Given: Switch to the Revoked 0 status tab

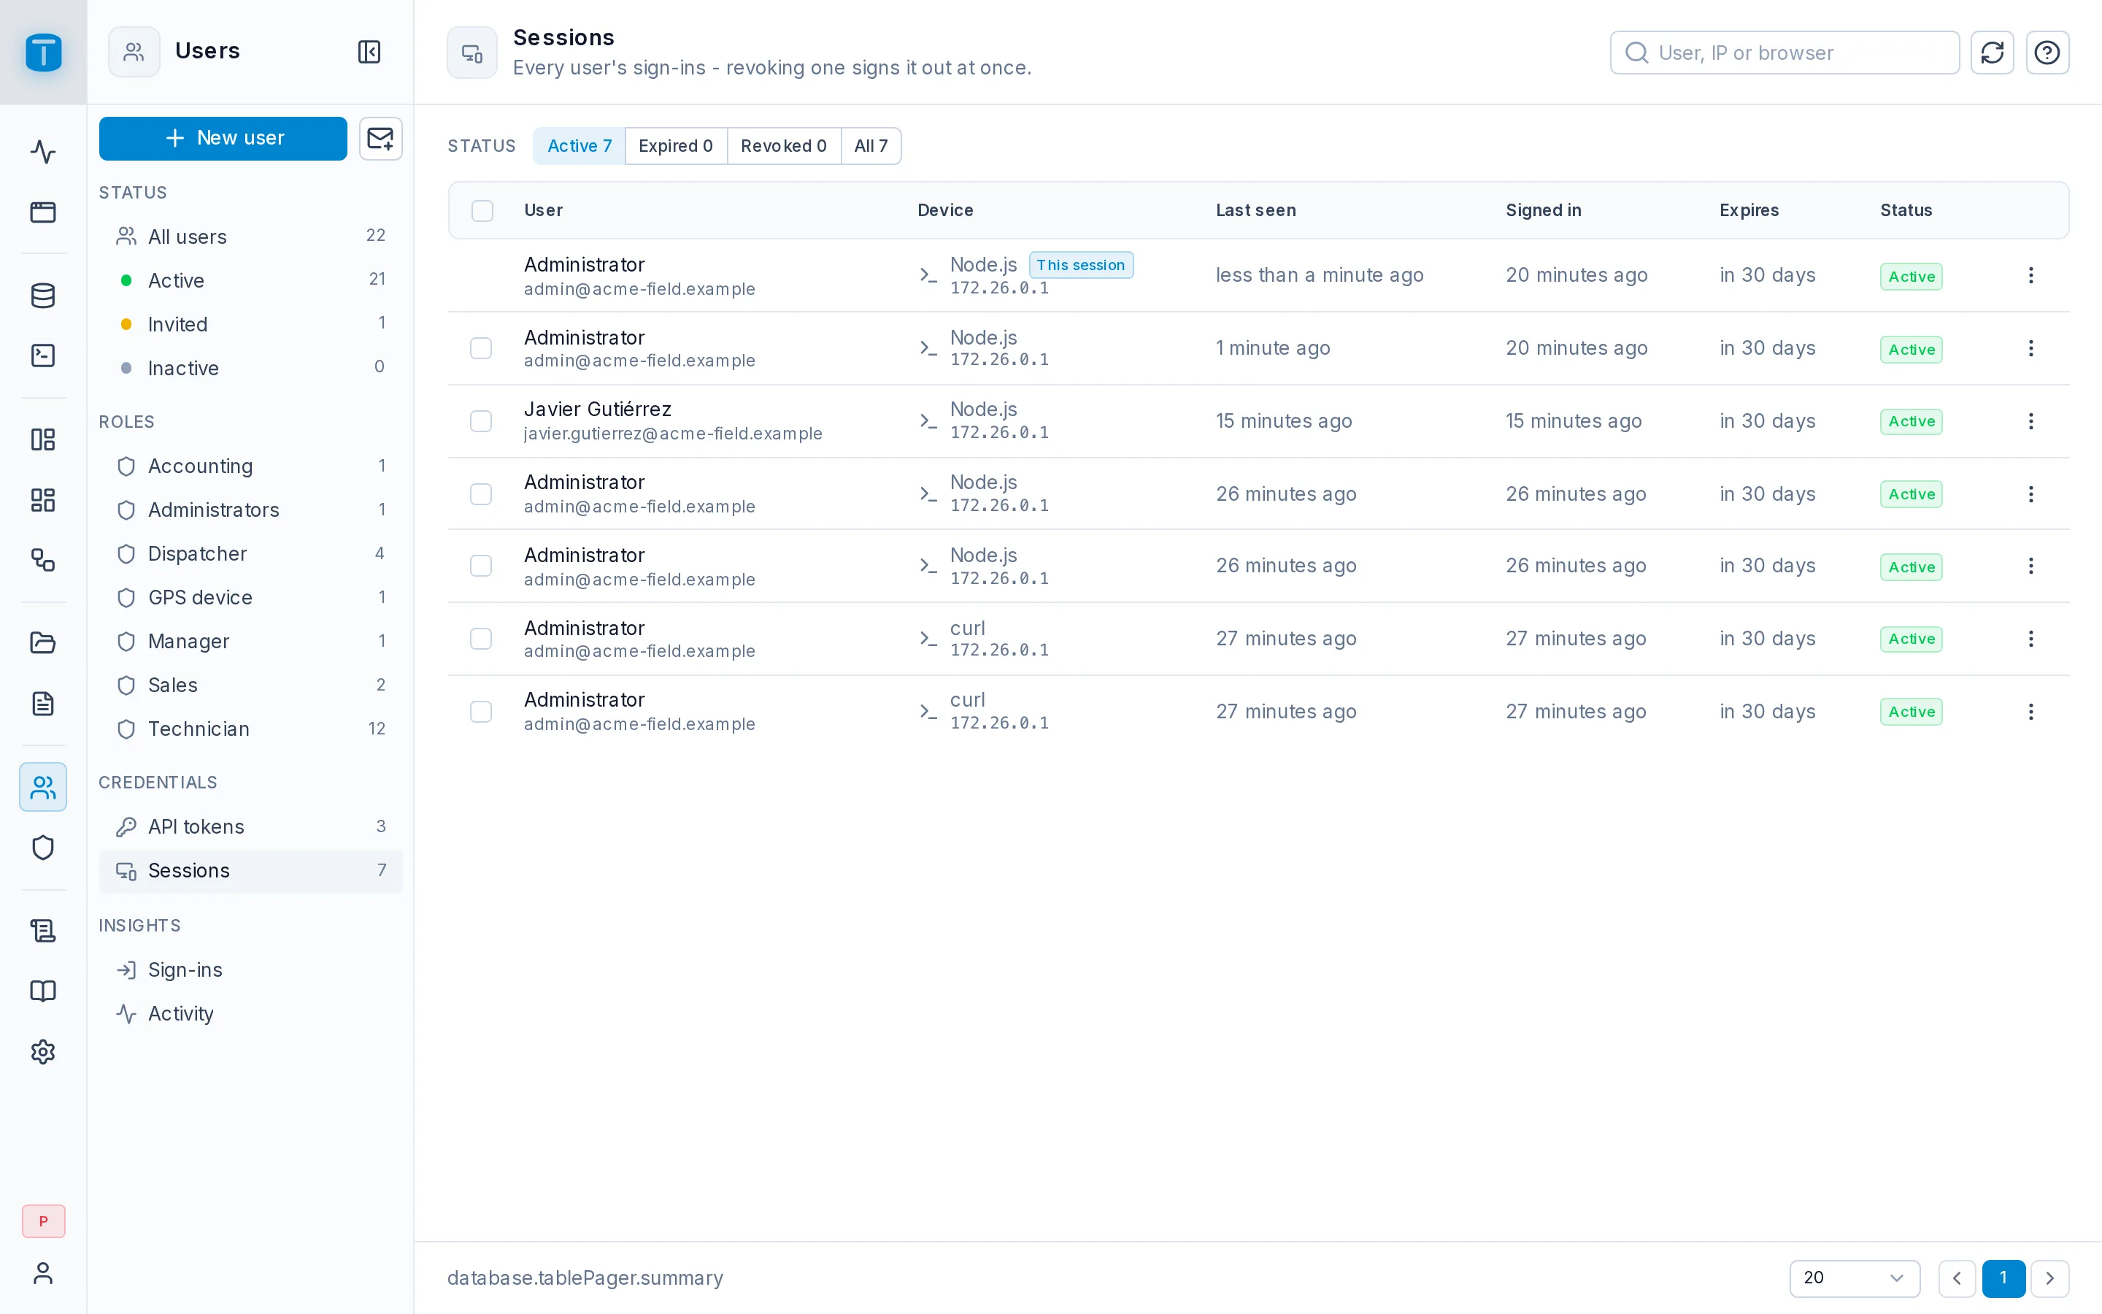Looking at the screenshot, I should click(783, 146).
